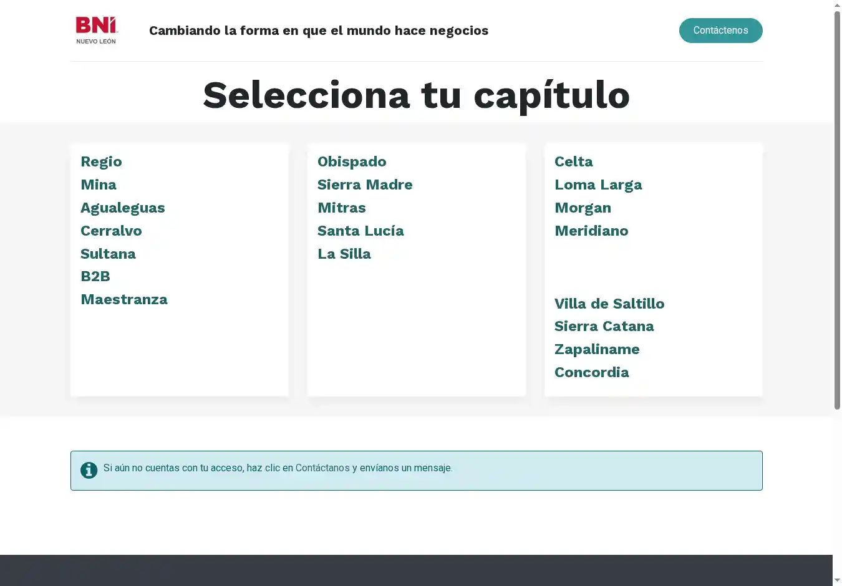842x586 pixels.
Task: Go to the Cerralvo chapter
Action: coord(111,231)
